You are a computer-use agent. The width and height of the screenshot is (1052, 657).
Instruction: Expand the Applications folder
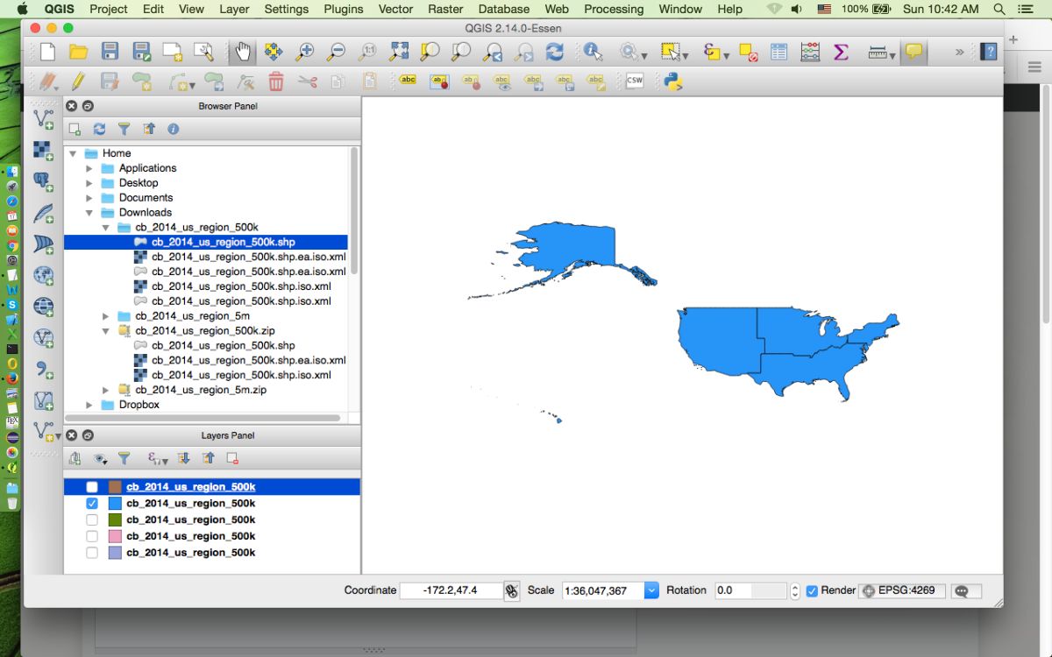(x=89, y=168)
